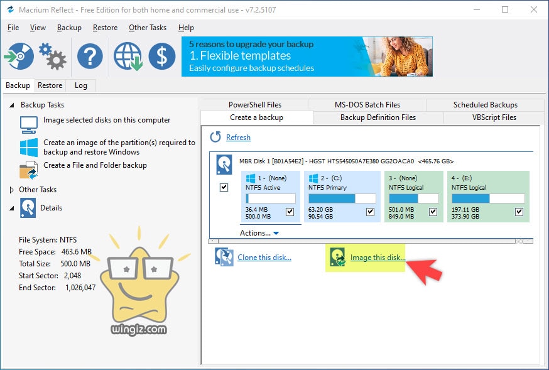Open the View menu
This screenshot has height=370, width=549.
pos(38,28)
